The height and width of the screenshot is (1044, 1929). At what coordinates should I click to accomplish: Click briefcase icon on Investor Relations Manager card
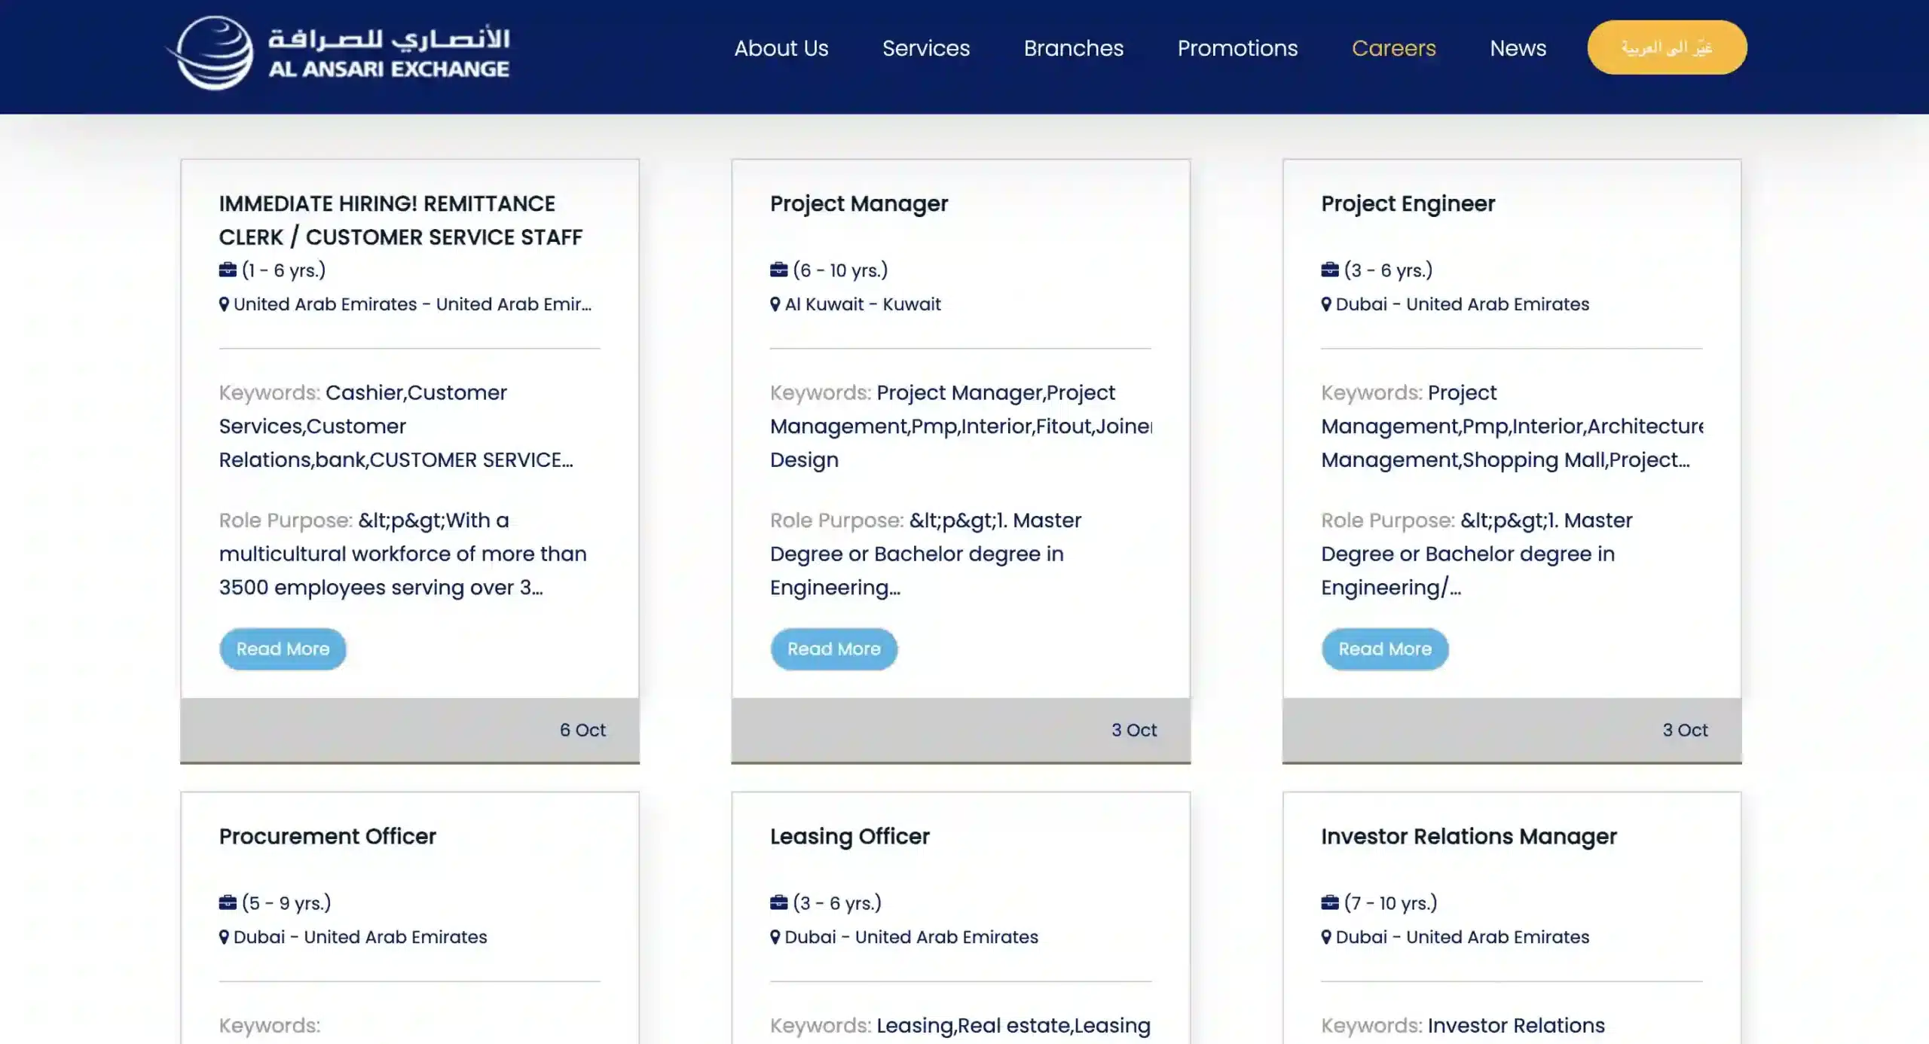[x=1329, y=902]
